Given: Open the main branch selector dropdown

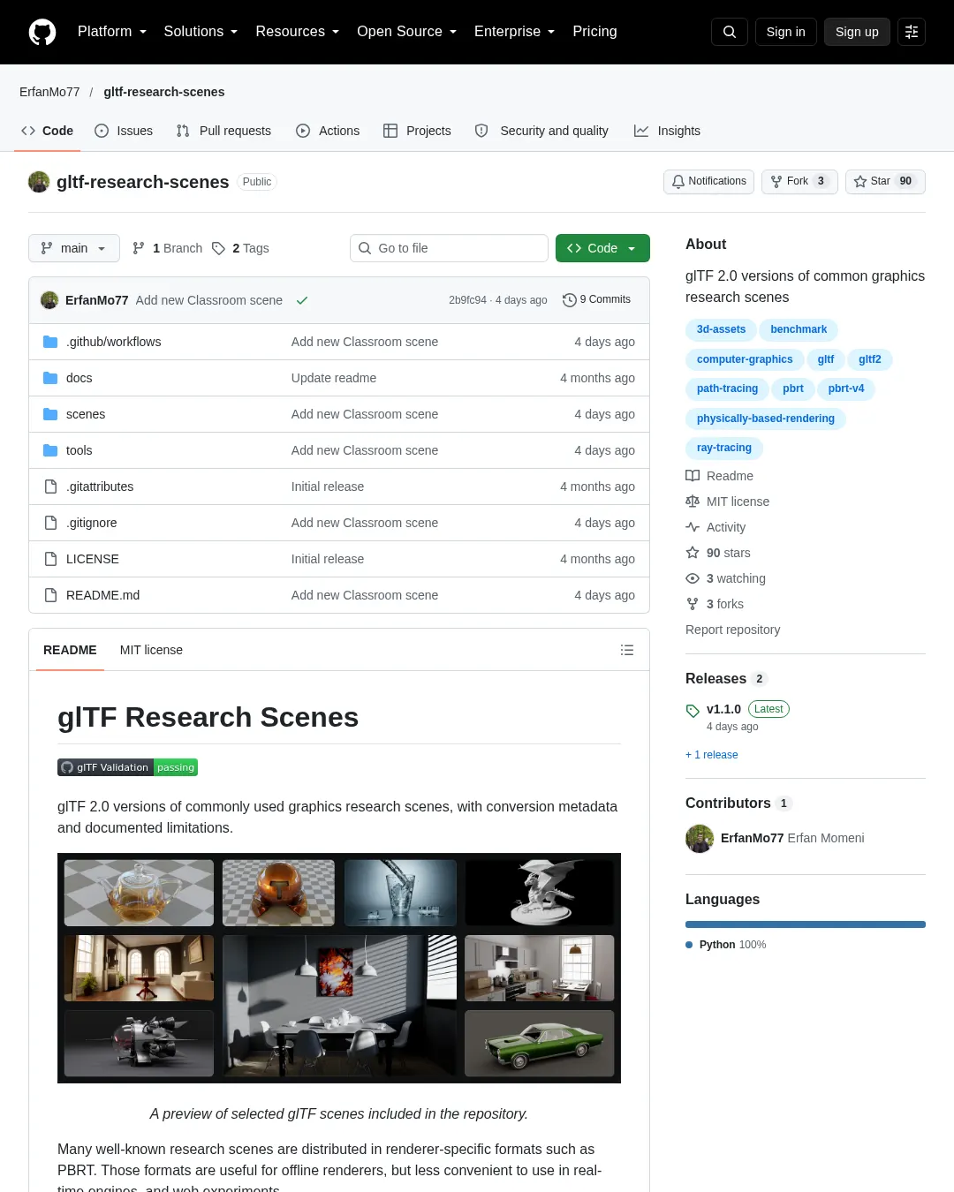Looking at the screenshot, I should [74, 248].
